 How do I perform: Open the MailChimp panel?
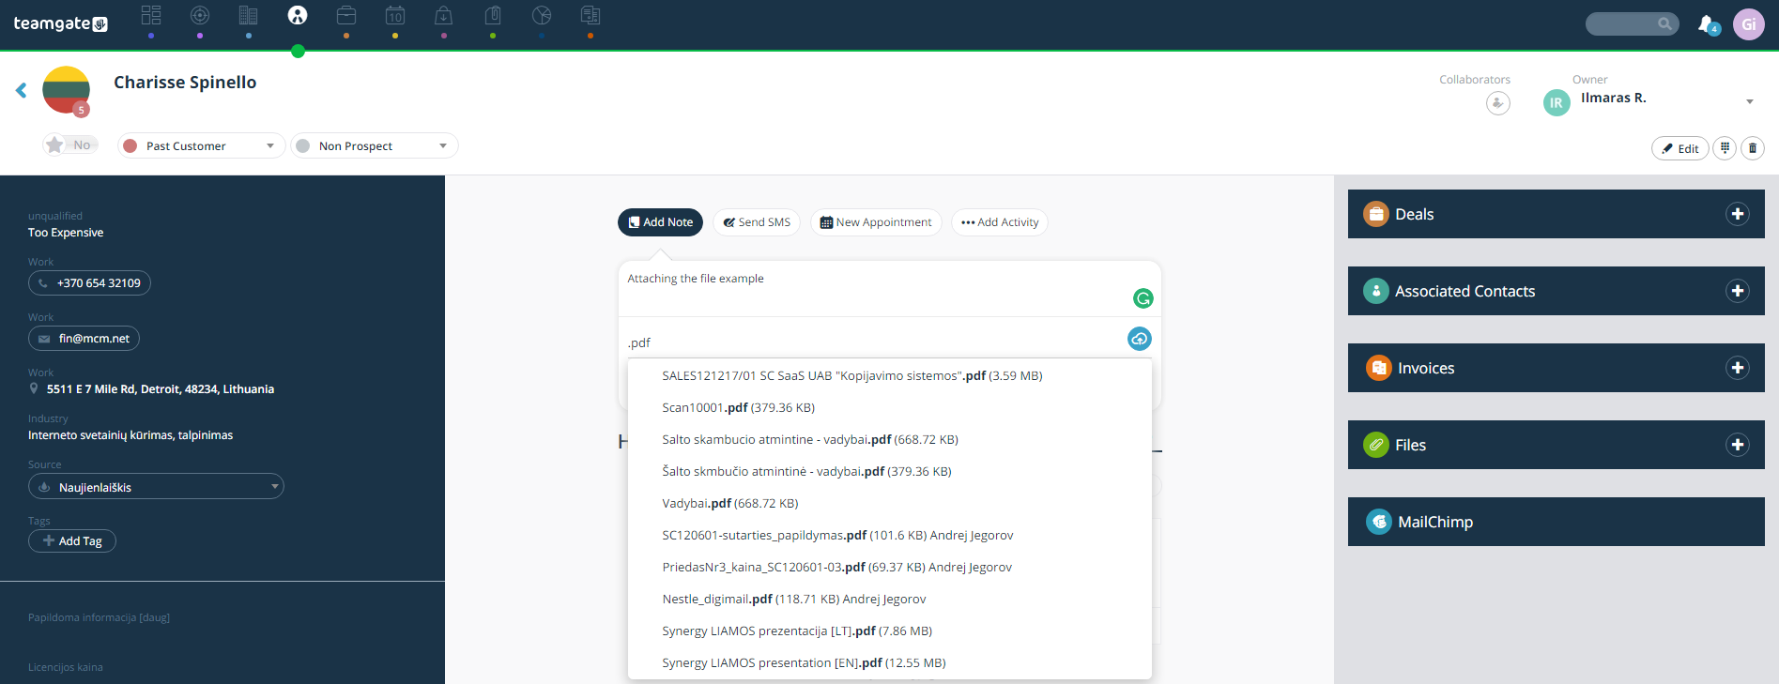click(1556, 522)
